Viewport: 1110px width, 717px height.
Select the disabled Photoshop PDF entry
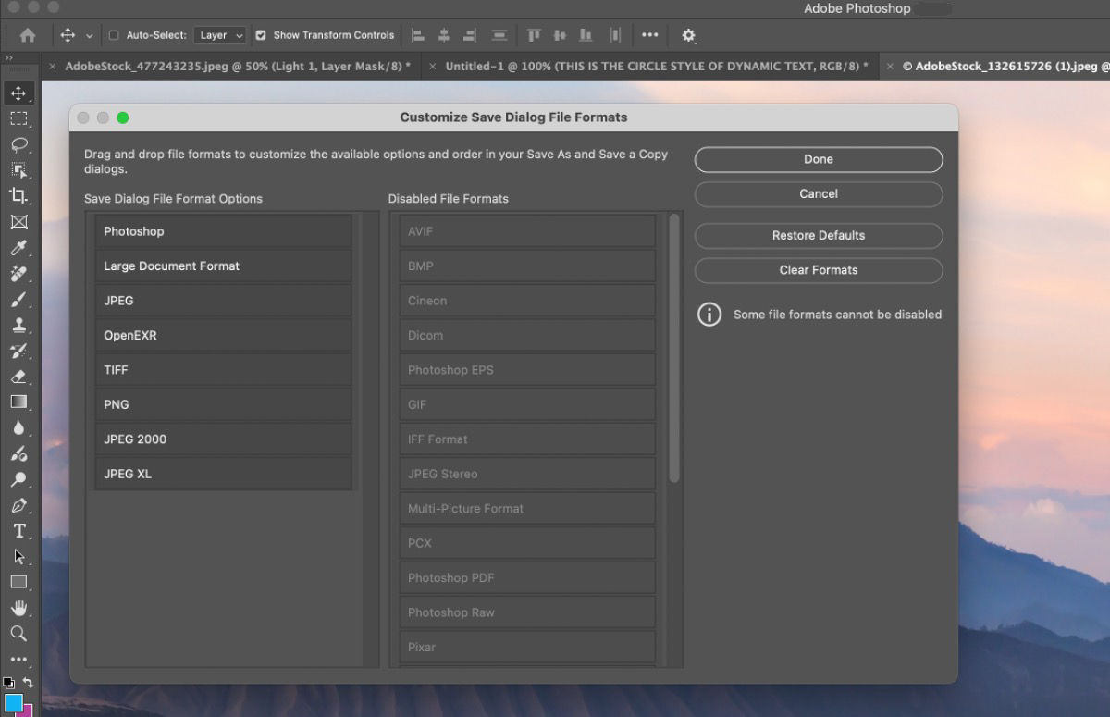tap(527, 577)
